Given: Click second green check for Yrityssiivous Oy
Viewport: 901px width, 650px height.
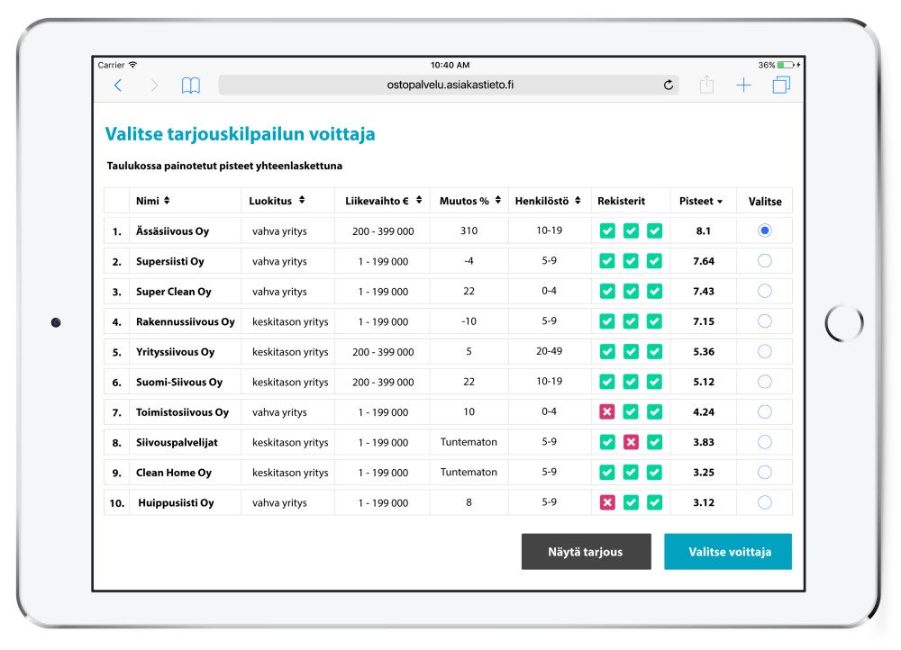Looking at the screenshot, I should point(631,351).
